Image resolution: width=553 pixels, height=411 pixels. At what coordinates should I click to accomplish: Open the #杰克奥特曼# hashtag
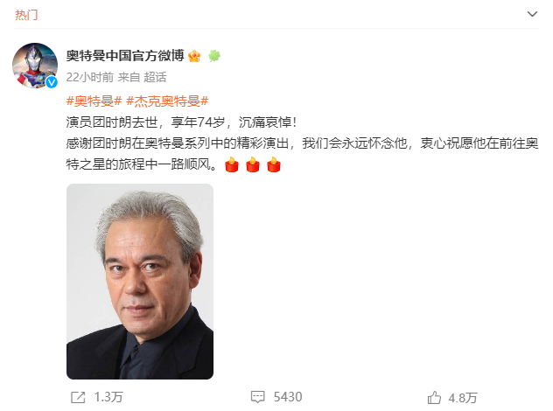click(x=167, y=101)
